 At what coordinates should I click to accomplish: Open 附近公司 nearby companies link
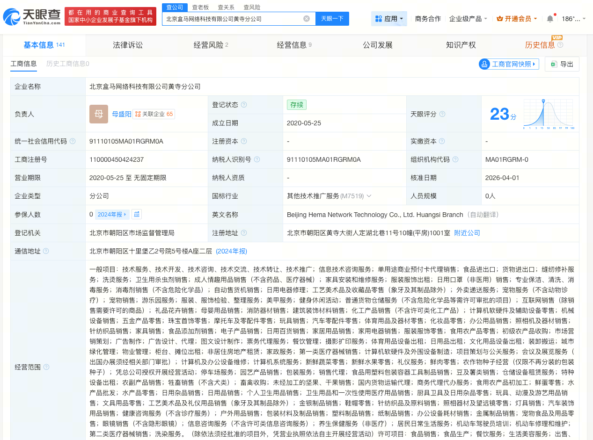[467, 233]
